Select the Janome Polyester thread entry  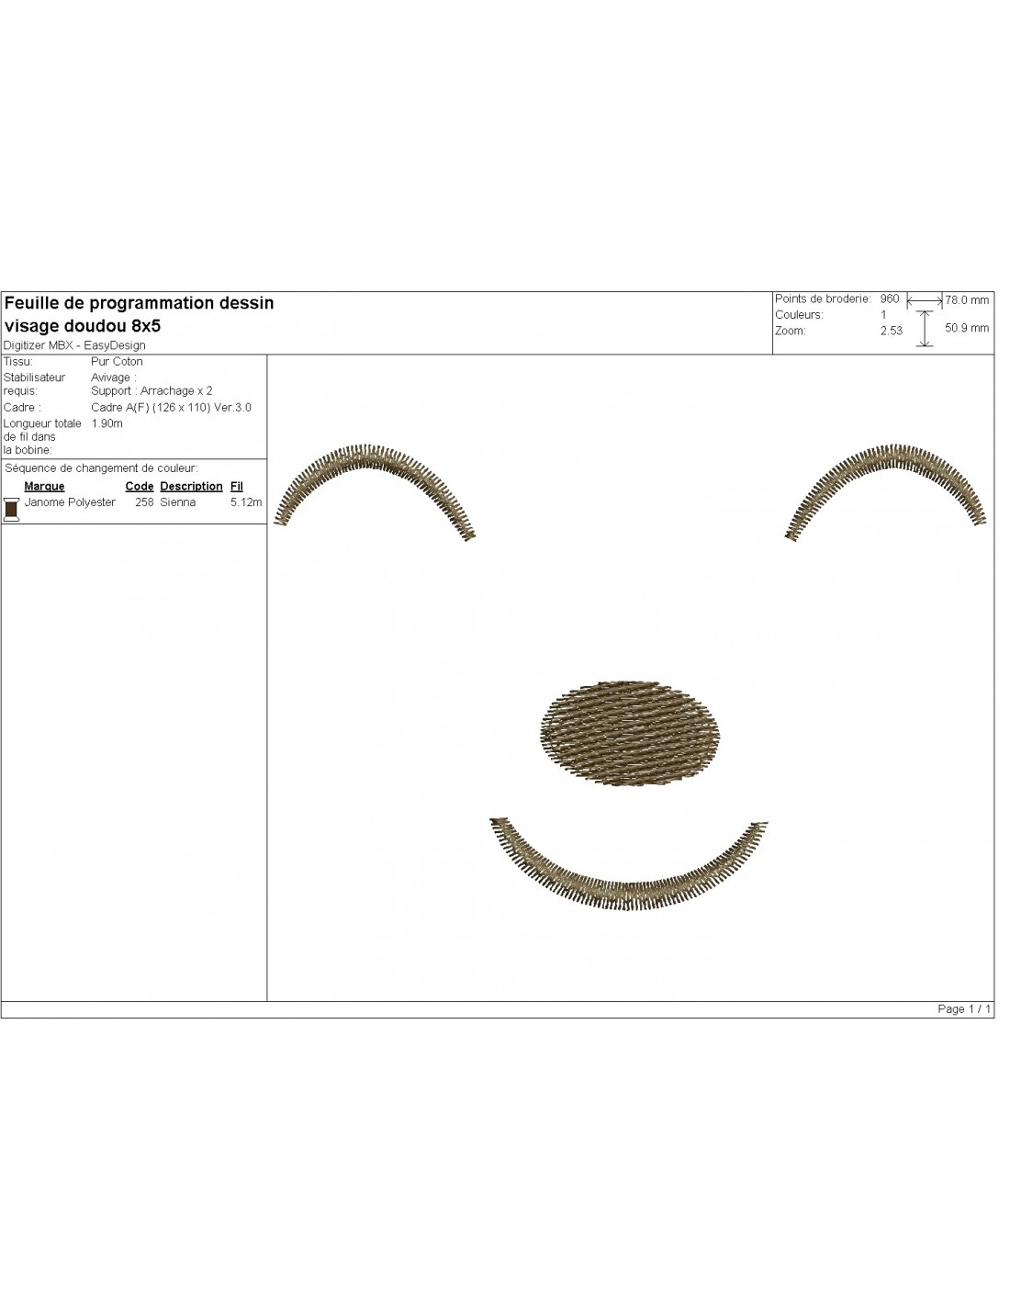70,502
